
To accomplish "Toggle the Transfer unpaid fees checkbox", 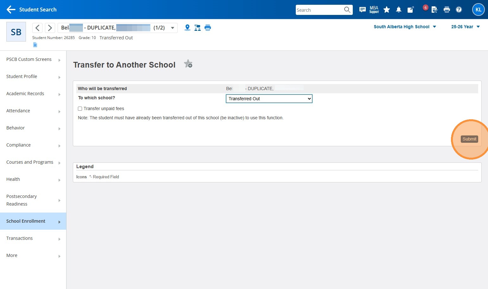I will tap(80, 108).
